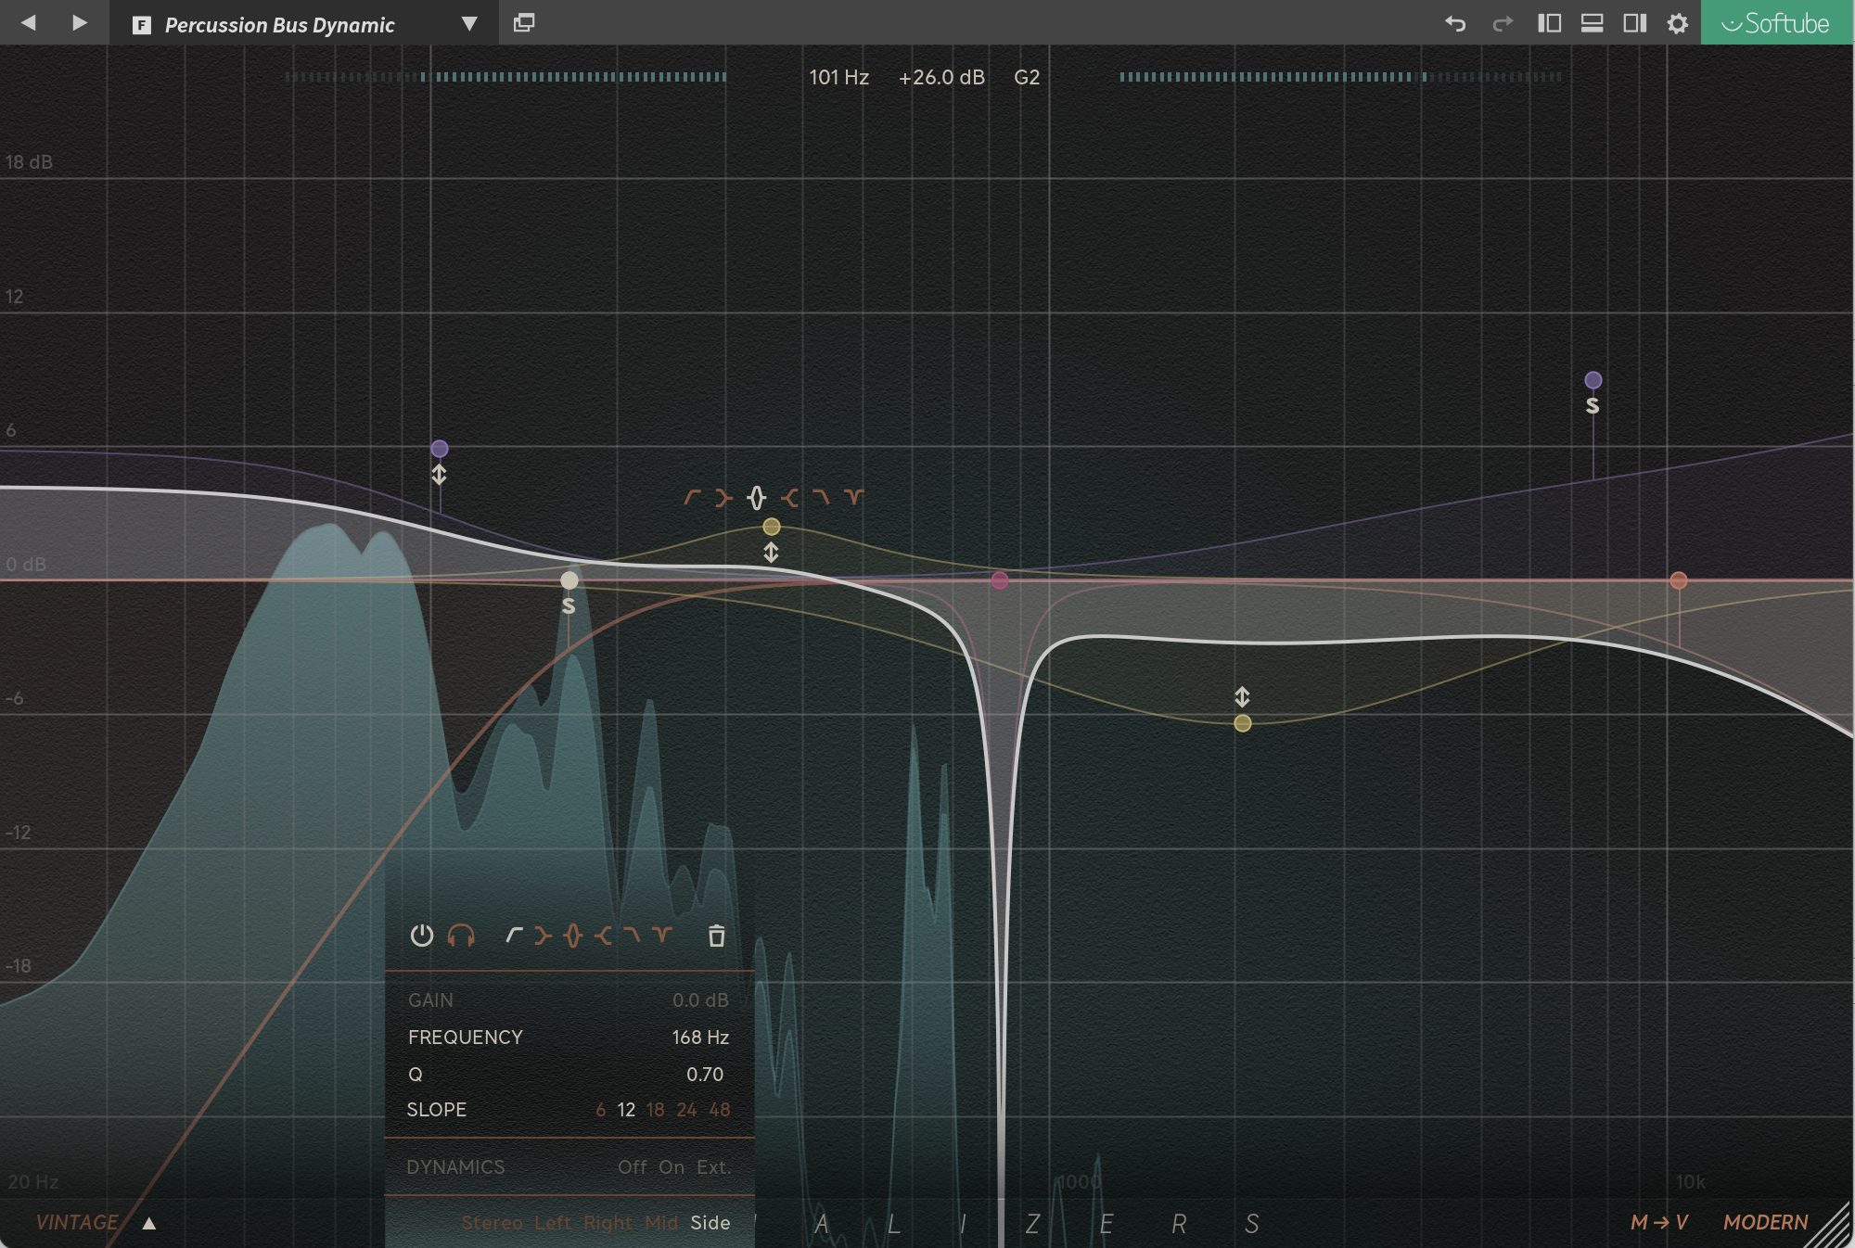
Task: Toggle the left sidebar panel layout icon
Action: click(1549, 23)
